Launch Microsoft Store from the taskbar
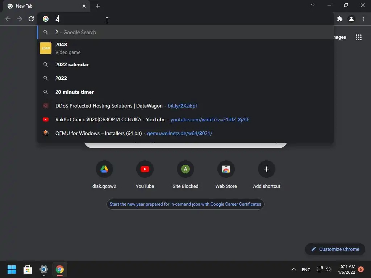 point(28,269)
